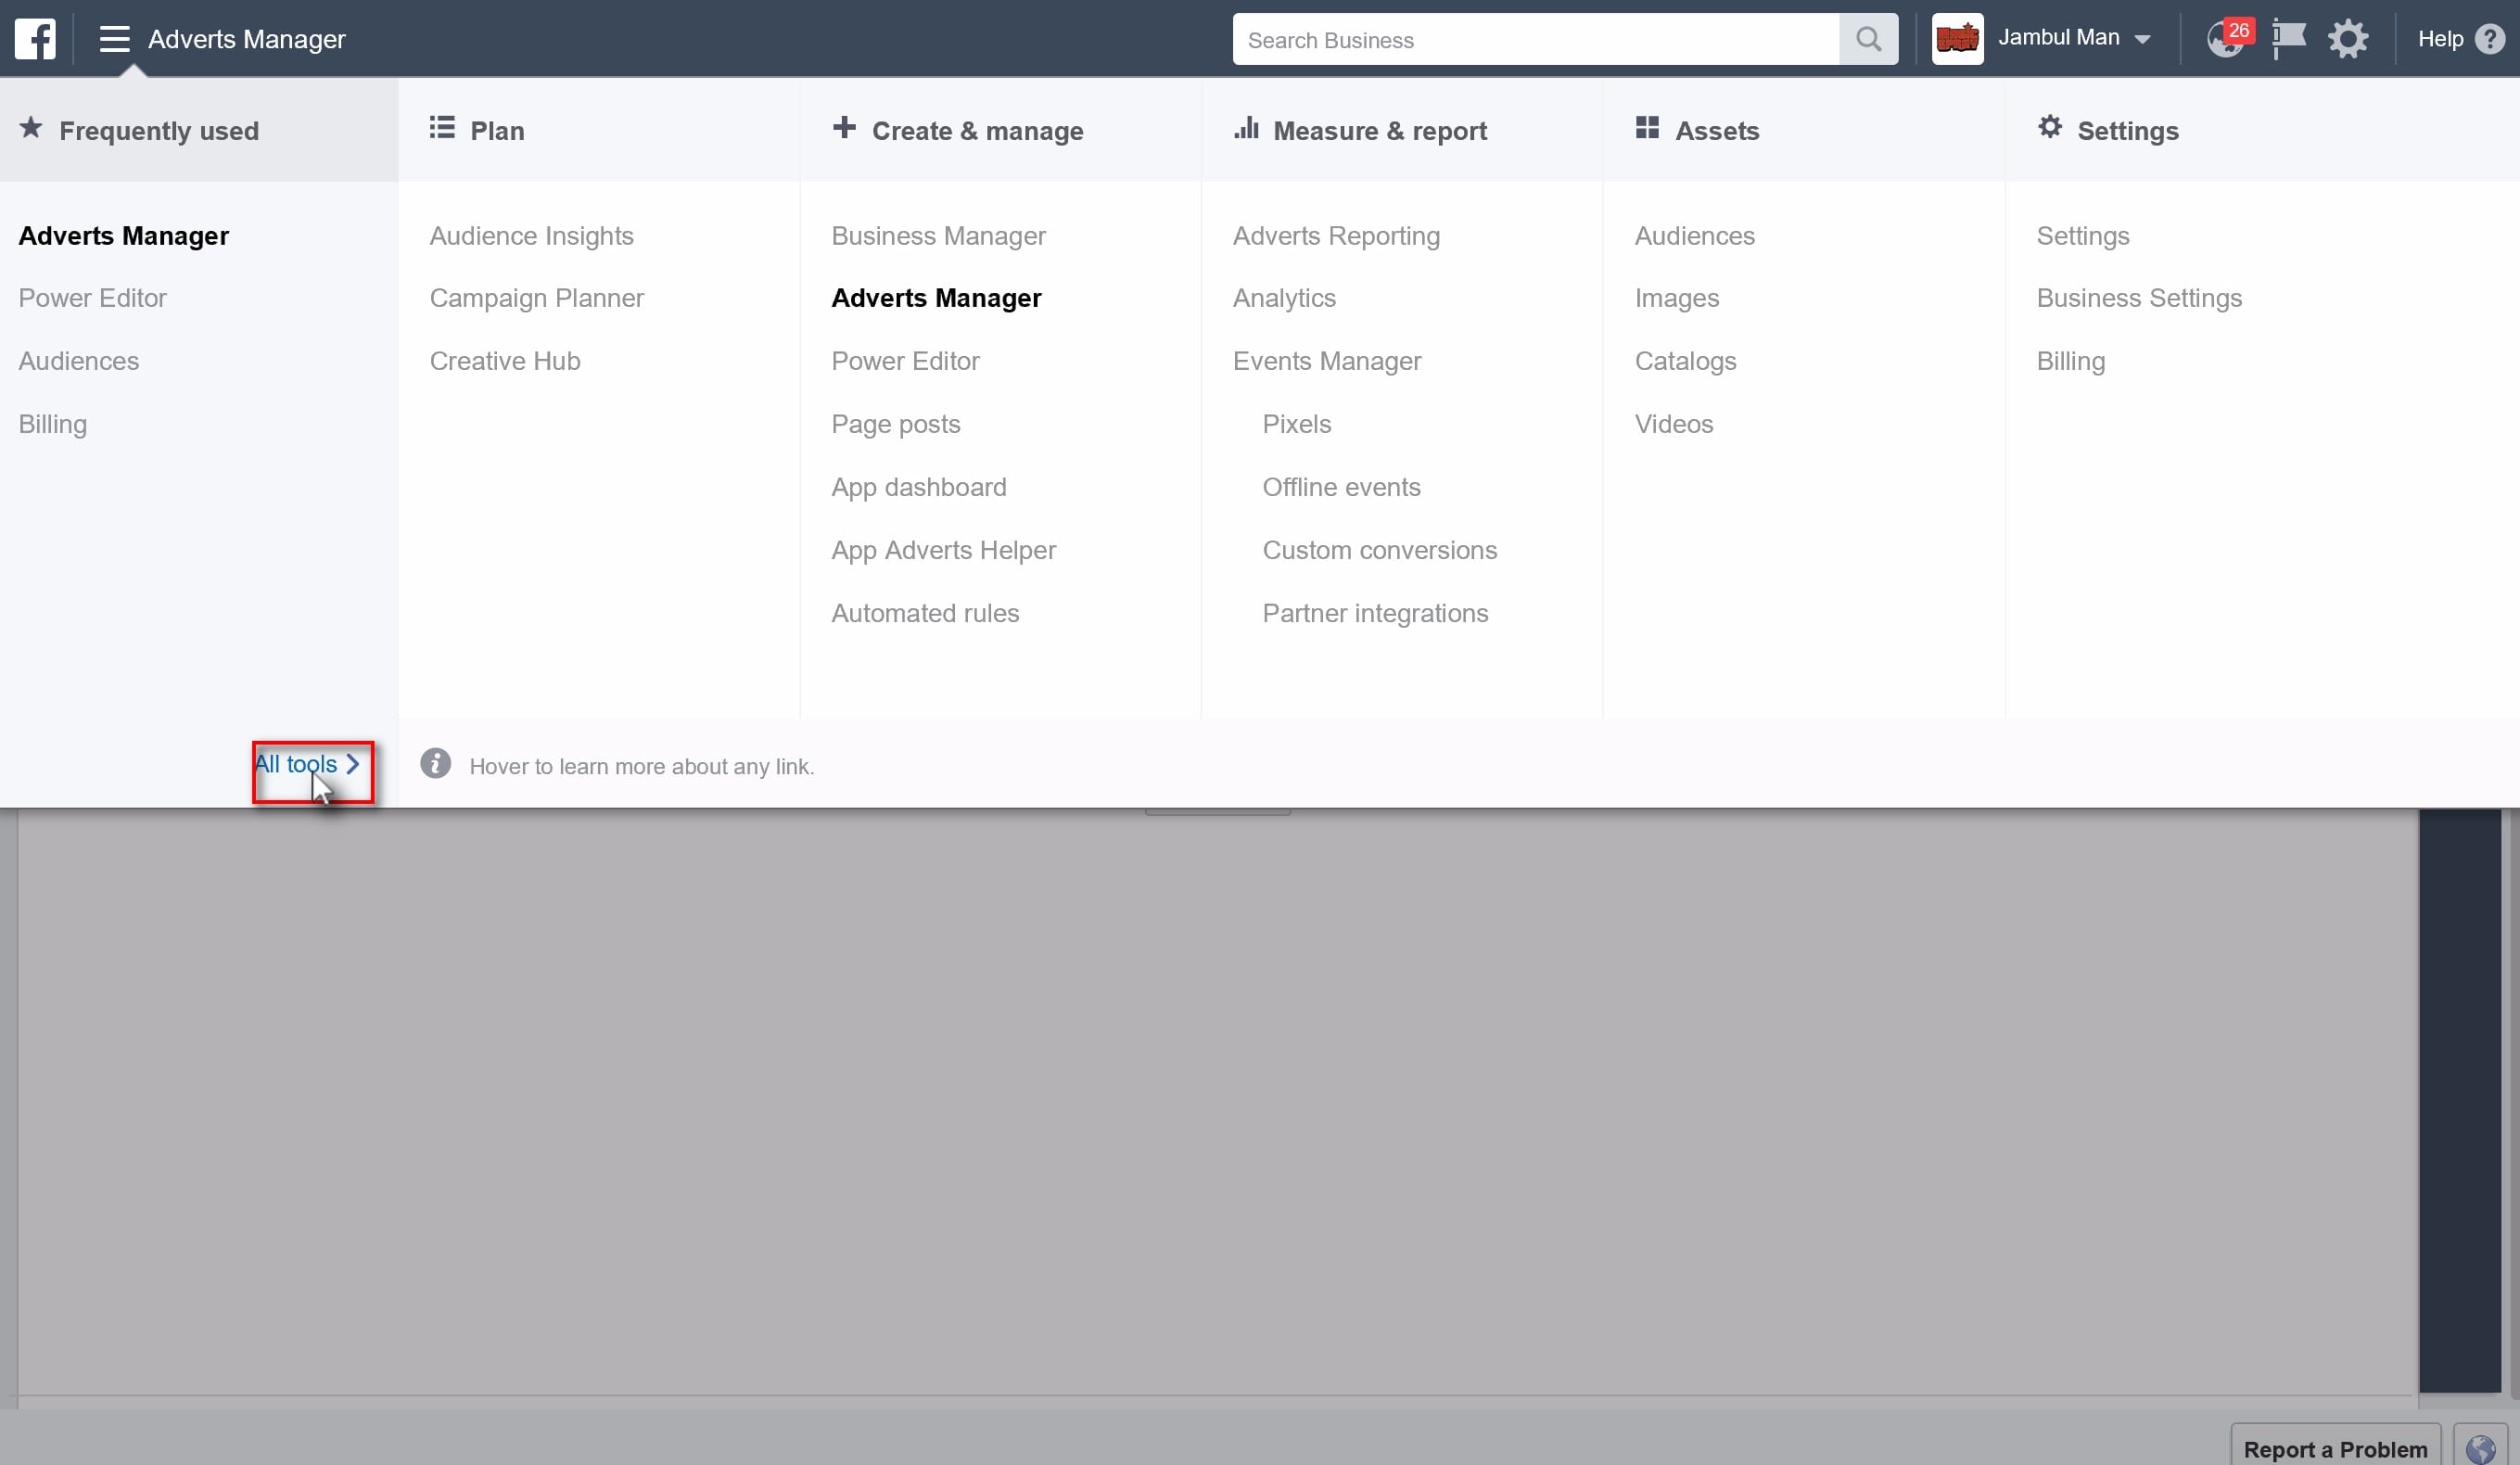Image resolution: width=2520 pixels, height=1465 pixels.
Task: Open Creative Hub
Action: pyautogui.click(x=505, y=361)
